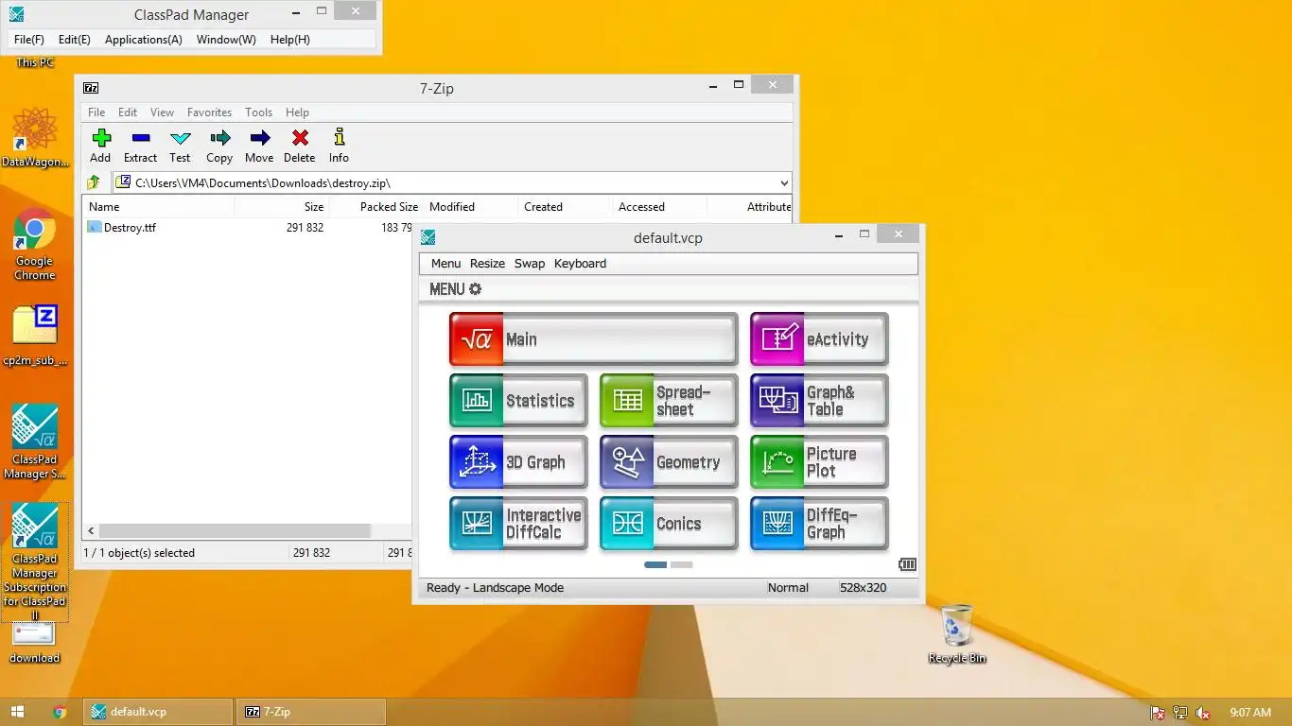Open the Recycle Bin
This screenshot has height=726, width=1292.
click(957, 634)
